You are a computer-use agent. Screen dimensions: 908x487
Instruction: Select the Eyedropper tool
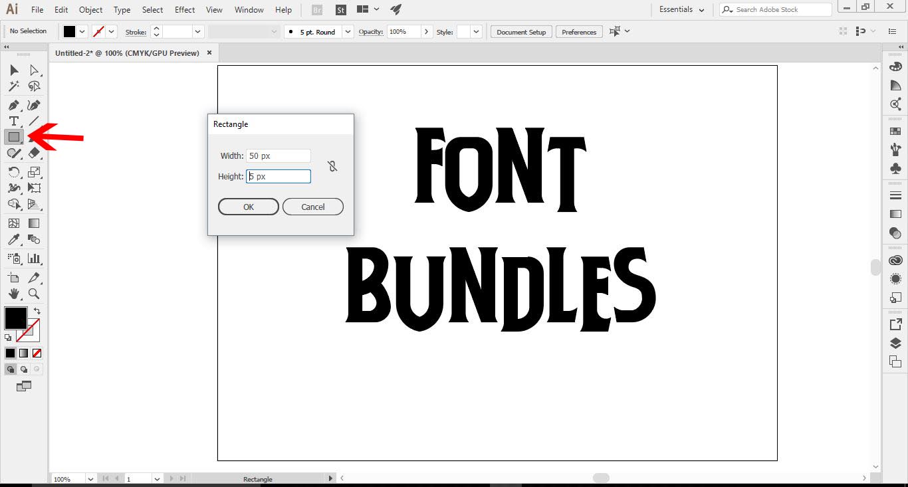[x=13, y=239]
